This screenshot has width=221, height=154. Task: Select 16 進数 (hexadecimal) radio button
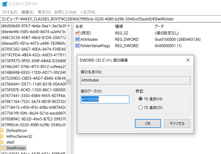(141, 99)
